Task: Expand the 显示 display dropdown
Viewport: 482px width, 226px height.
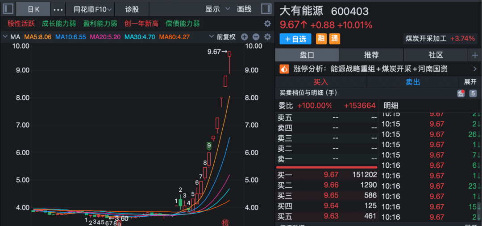Action: tap(218, 9)
